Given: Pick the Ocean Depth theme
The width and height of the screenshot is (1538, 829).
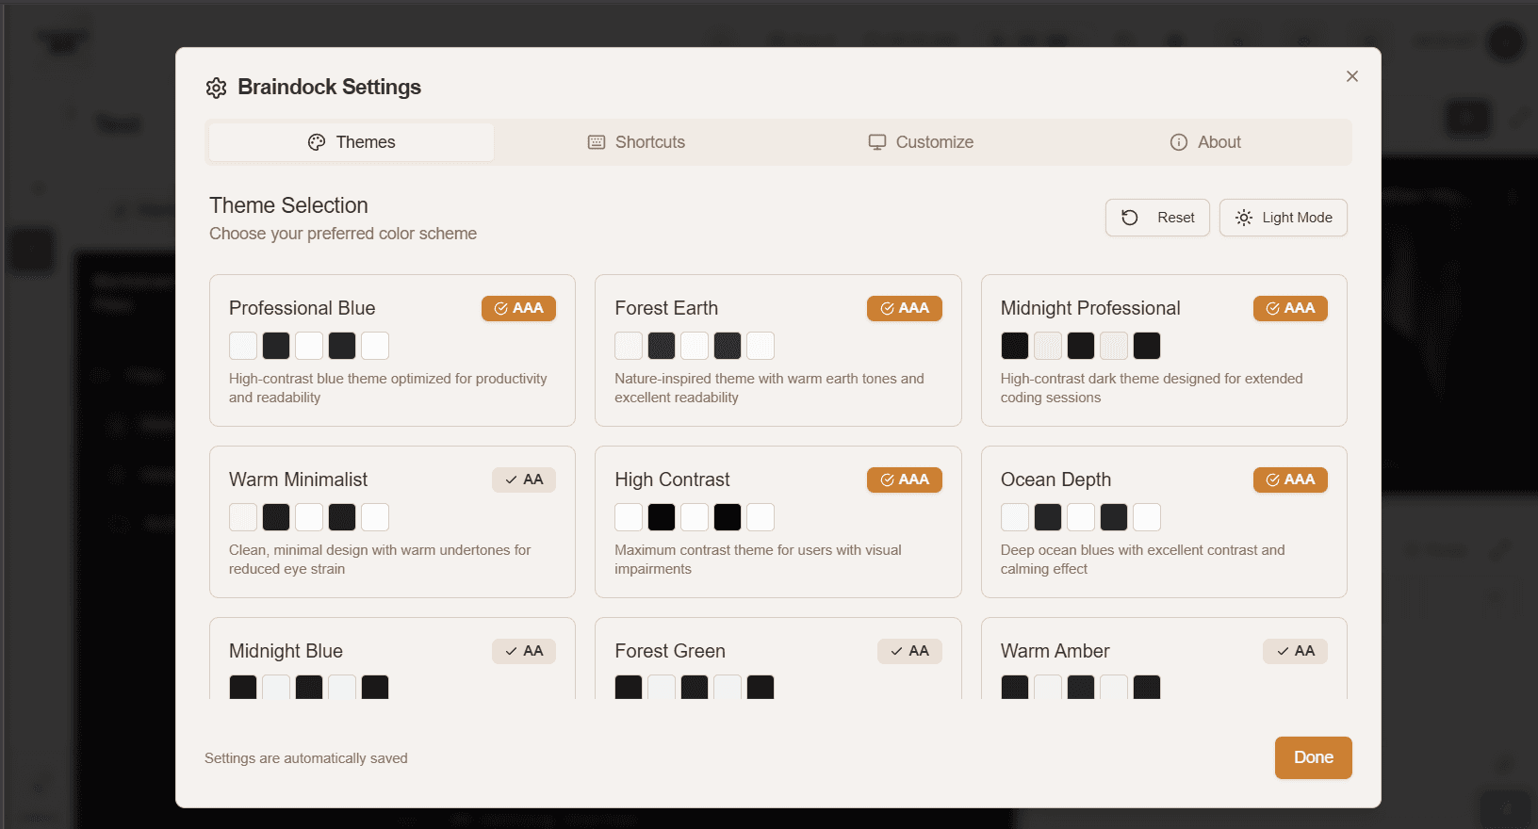Looking at the screenshot, I should (x=1164, y=522).
